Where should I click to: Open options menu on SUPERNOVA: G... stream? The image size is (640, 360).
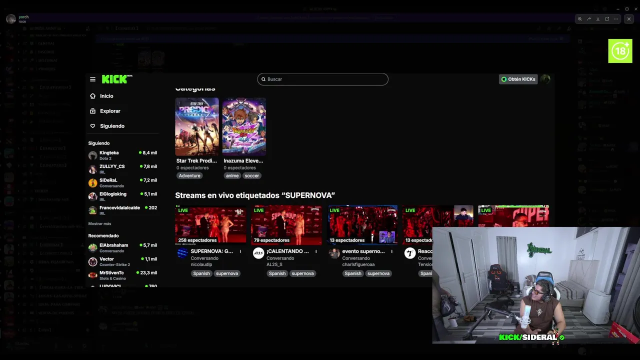pyautogui.click(x=240, y=251)
